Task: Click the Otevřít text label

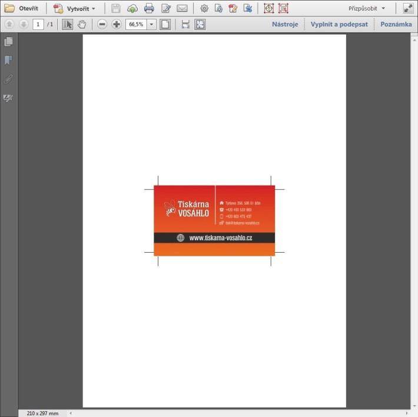Action: point(28,8)
